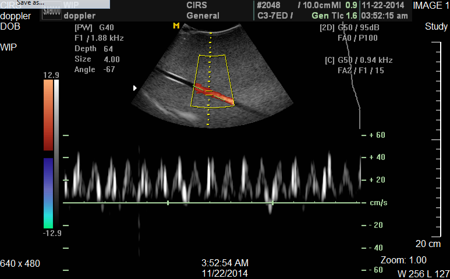Click the 'Study' overlay label
The height and width of the screenshot is (279, 450).
coord(436,27)
